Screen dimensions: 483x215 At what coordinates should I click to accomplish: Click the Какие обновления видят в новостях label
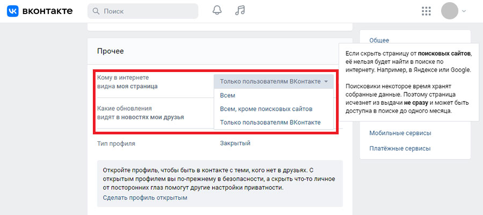point(141,113)
